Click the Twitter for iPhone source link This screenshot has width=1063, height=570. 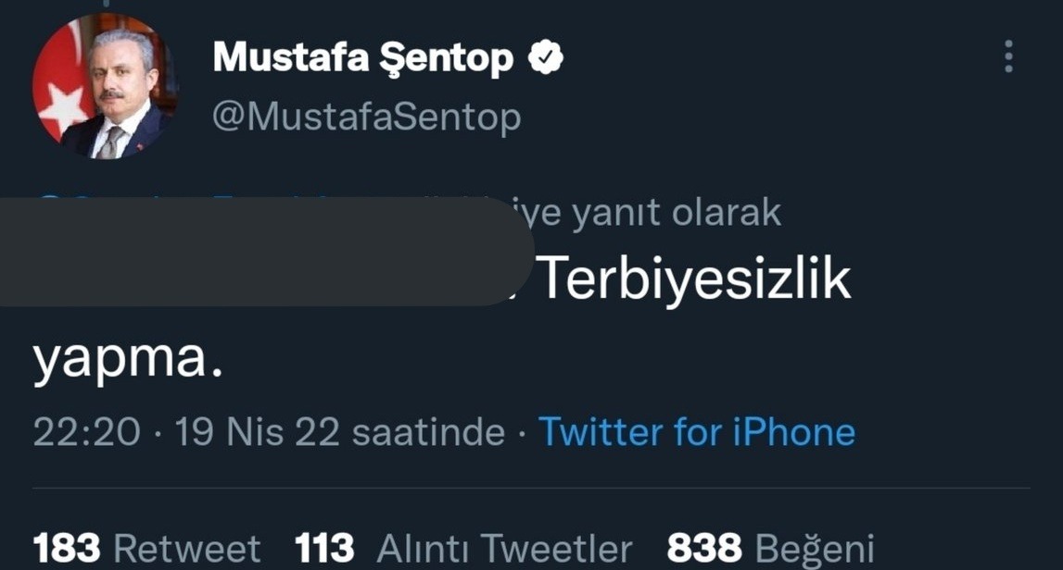696,432
